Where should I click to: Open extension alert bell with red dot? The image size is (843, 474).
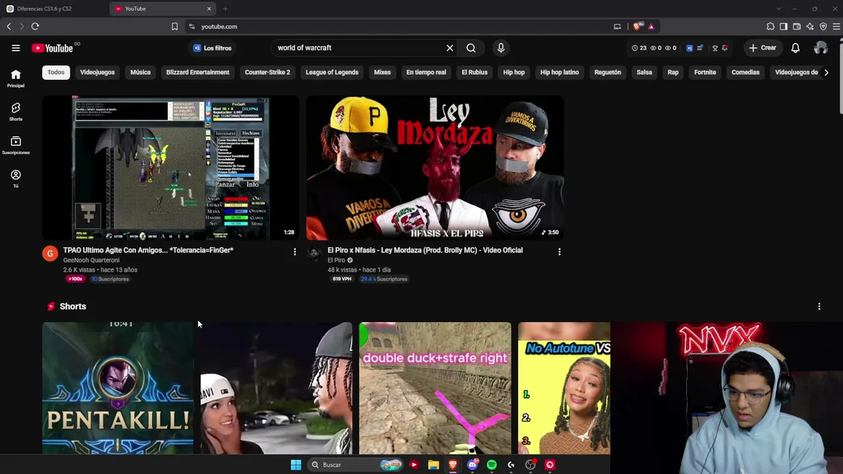click(724, 48)
